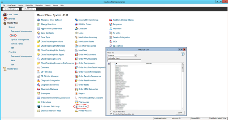Click the SIGs icon

[111, 41]
